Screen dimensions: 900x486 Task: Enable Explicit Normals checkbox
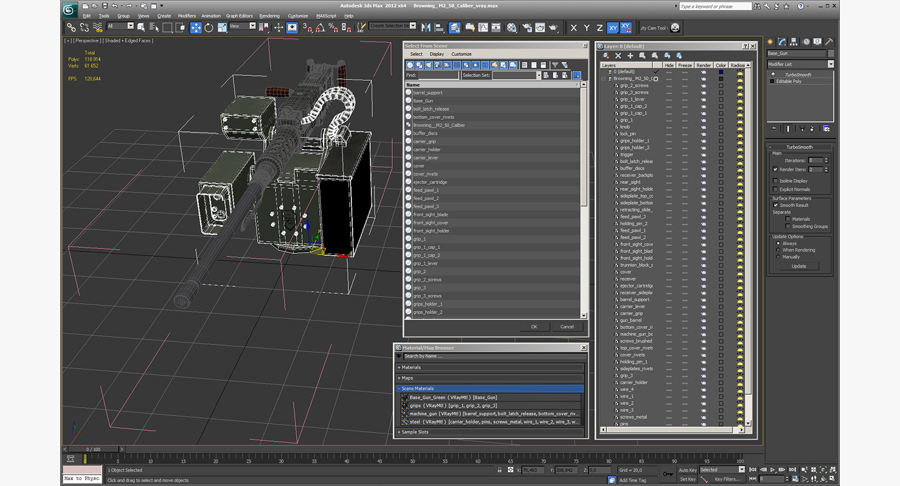pyautogui.click(x=775, y=189)
